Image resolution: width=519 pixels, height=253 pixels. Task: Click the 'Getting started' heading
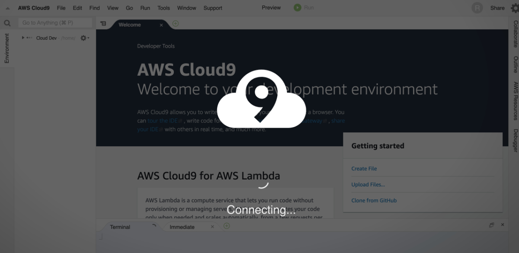click(x=378, y=146)
